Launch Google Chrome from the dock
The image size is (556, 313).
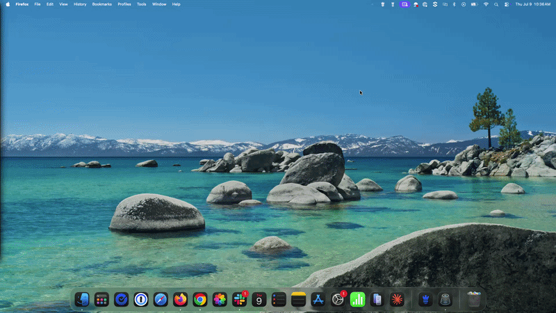tap(200, 300)
